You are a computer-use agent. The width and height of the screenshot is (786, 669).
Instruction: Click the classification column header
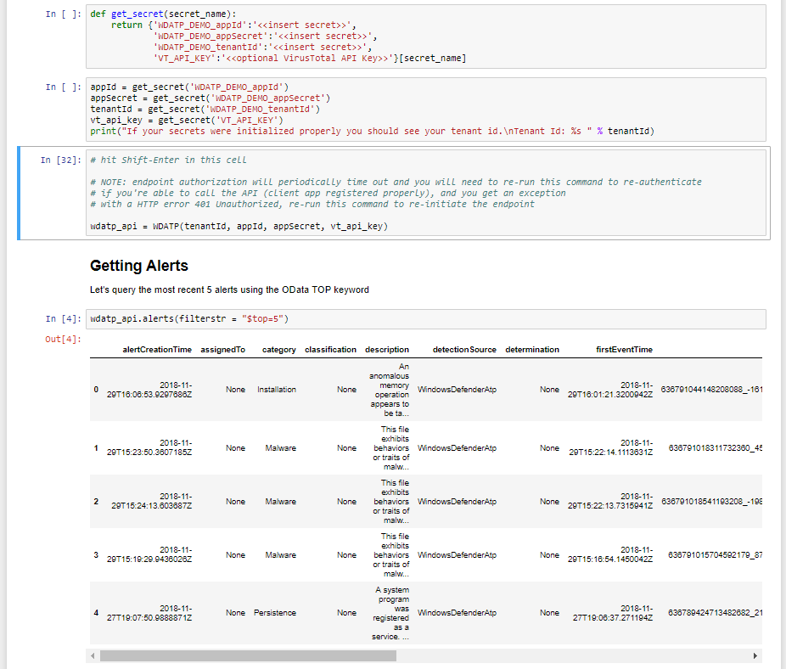point(330,350)
